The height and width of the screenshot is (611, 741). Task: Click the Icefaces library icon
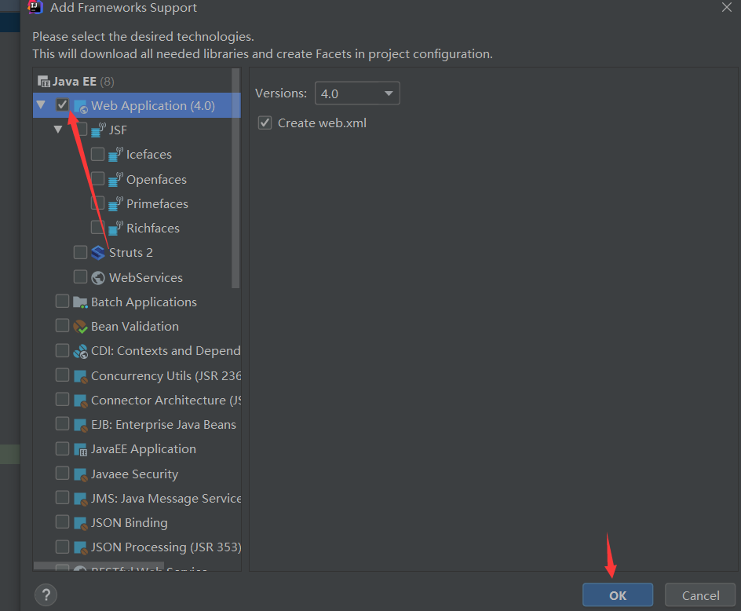click(x=116, y=155)
